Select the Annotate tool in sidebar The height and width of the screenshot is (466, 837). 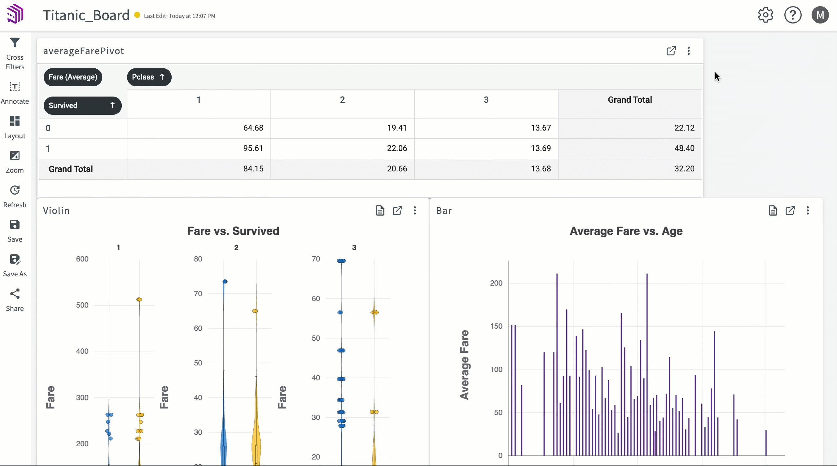[x=15, y=92]
